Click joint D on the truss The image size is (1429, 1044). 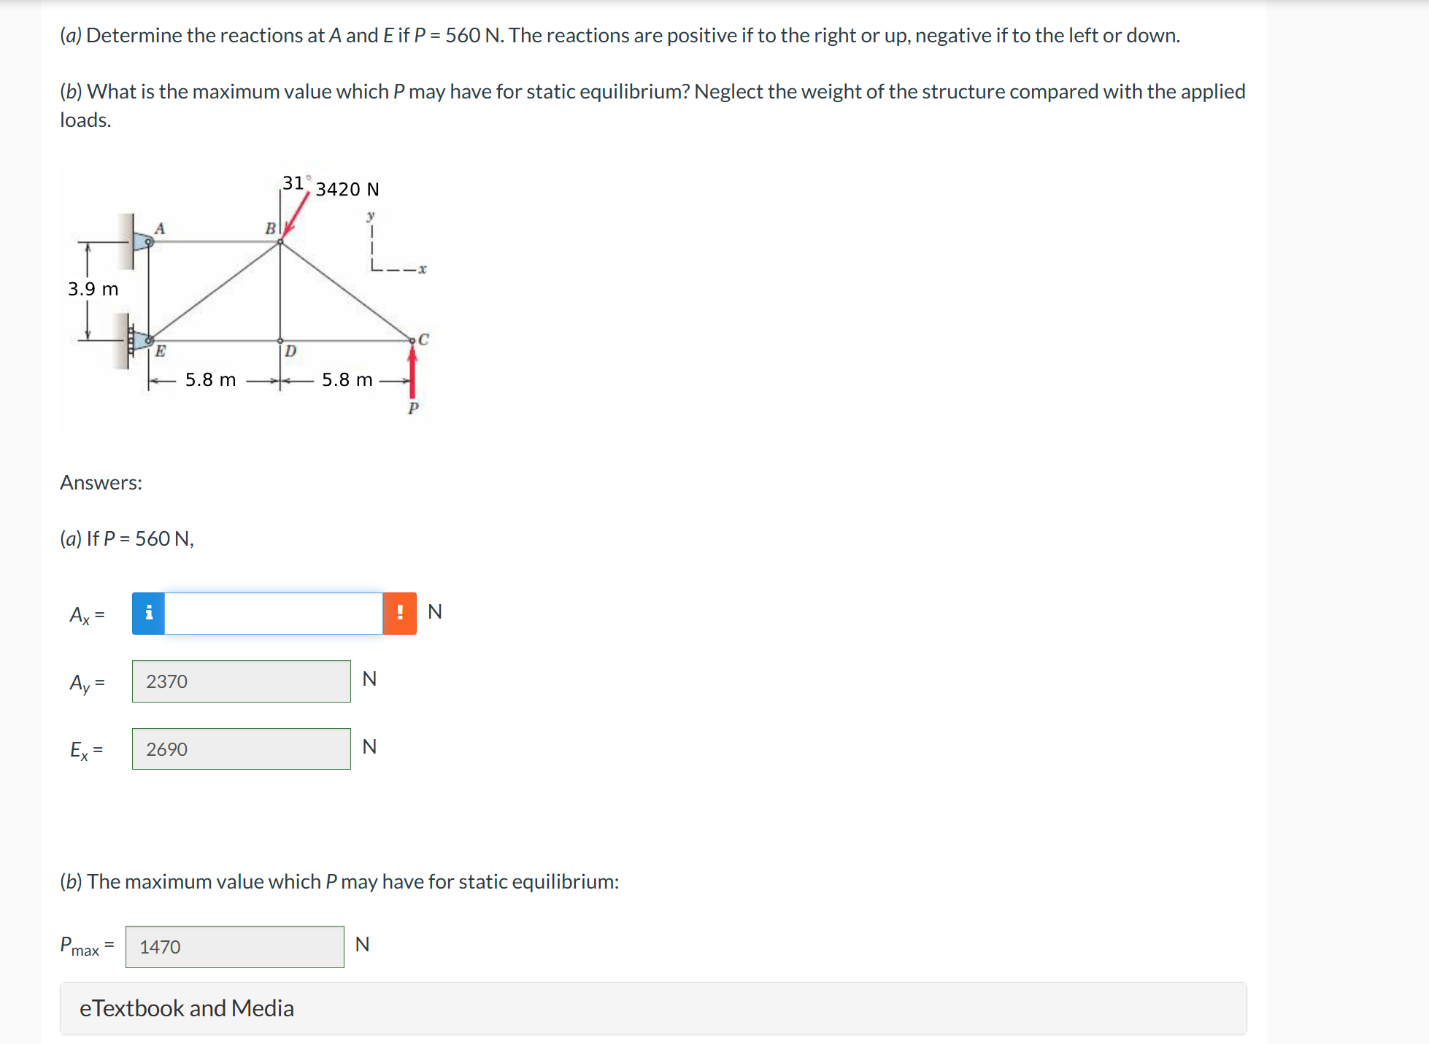click(281, 339)
